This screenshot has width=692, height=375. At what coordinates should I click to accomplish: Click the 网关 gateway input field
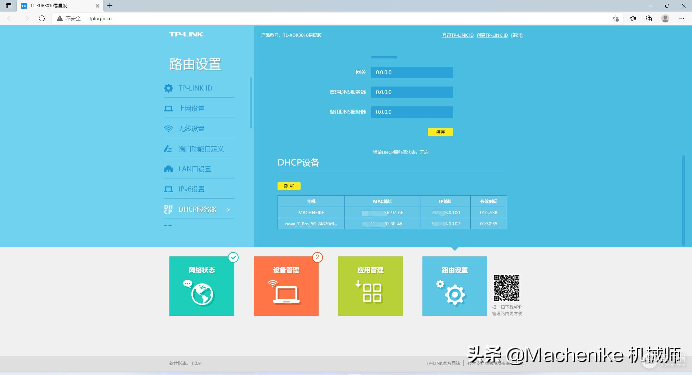point(412,72)
